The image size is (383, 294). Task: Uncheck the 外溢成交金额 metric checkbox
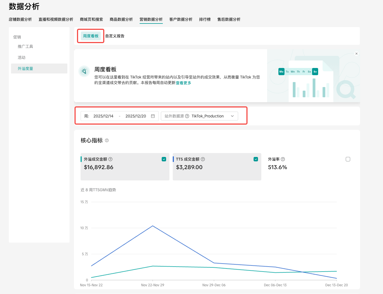click(164, 159)
